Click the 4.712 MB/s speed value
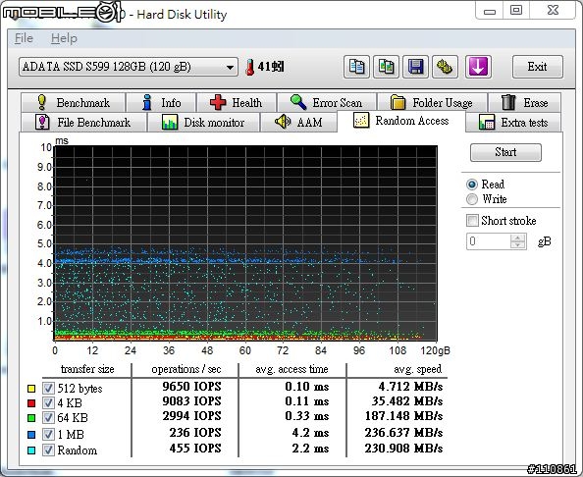The height and width of the screenshot is (477, 583). [x=410, y=387]
